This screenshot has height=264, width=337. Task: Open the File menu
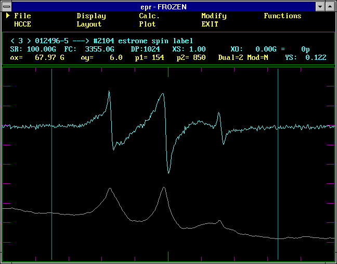pos(22,16)
